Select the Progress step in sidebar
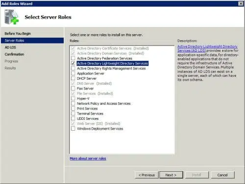Screen dimensions: 245x184 tap(11, 61)
